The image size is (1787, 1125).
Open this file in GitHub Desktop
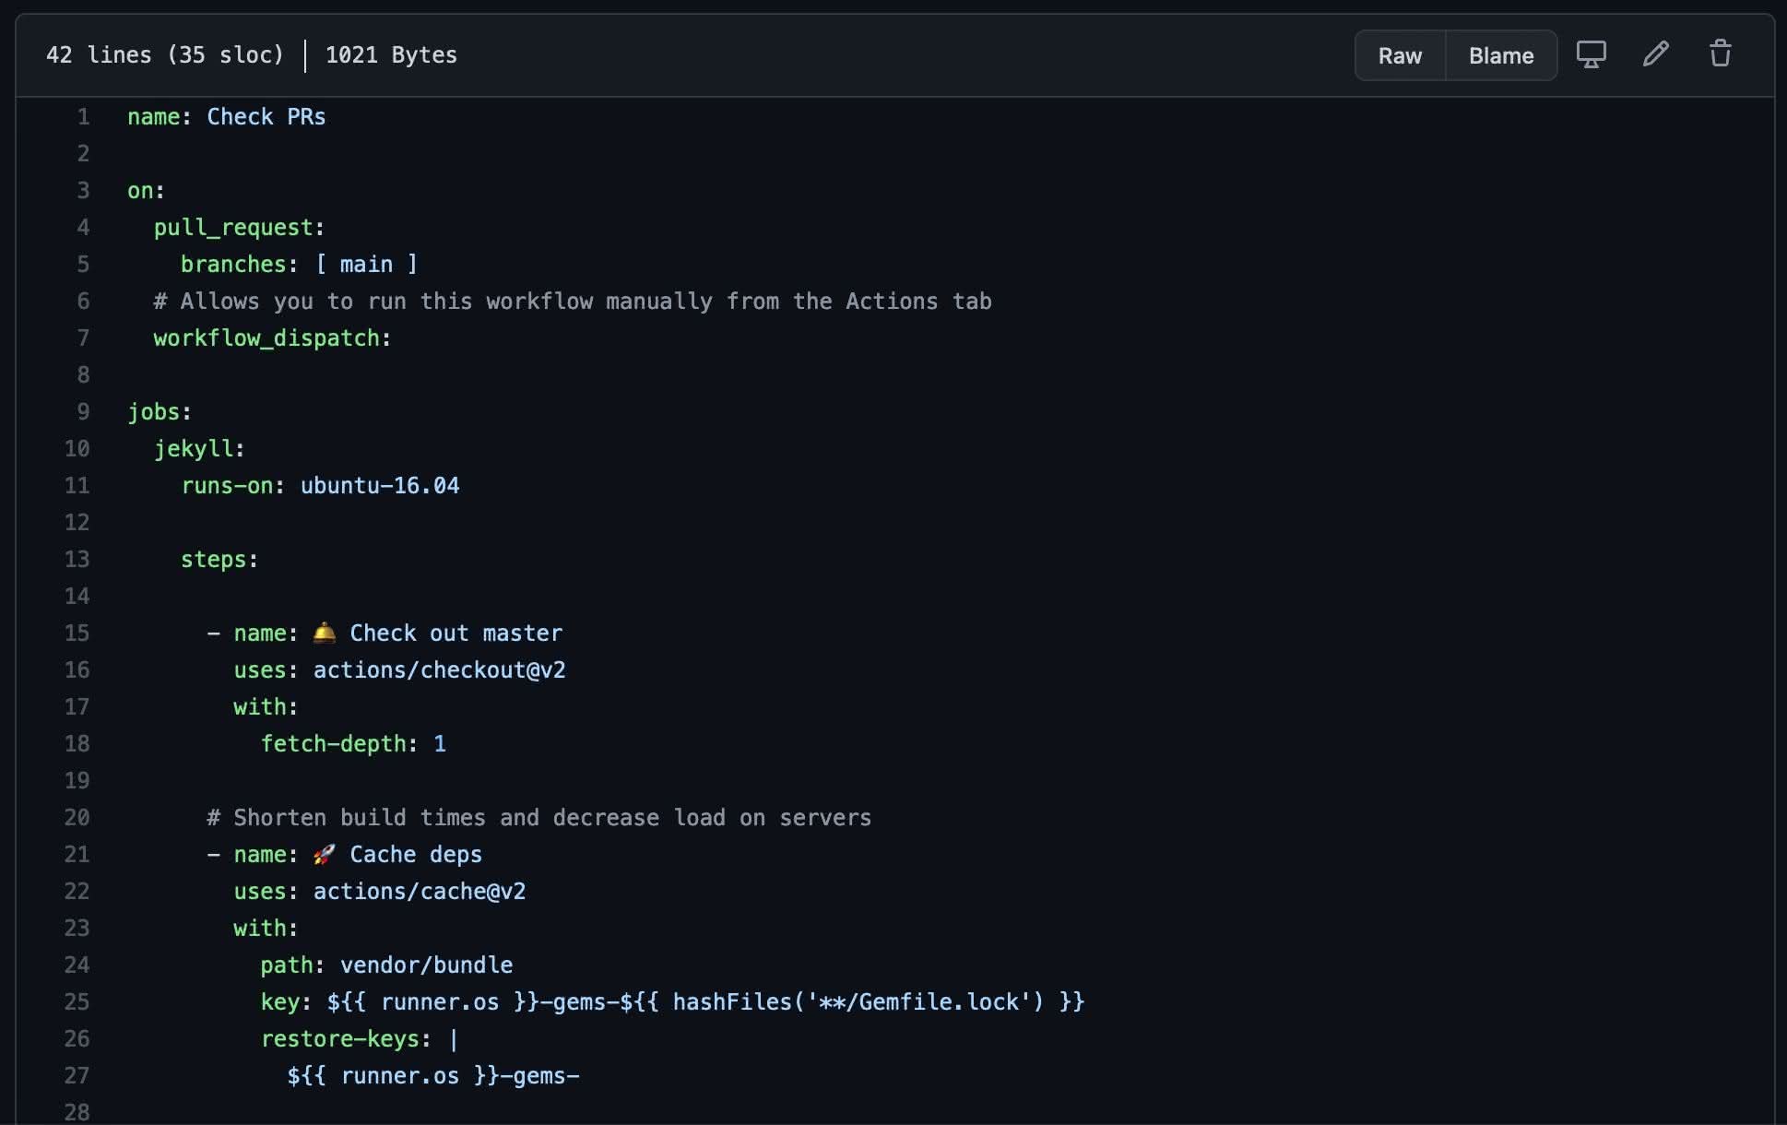(1592, 55)
